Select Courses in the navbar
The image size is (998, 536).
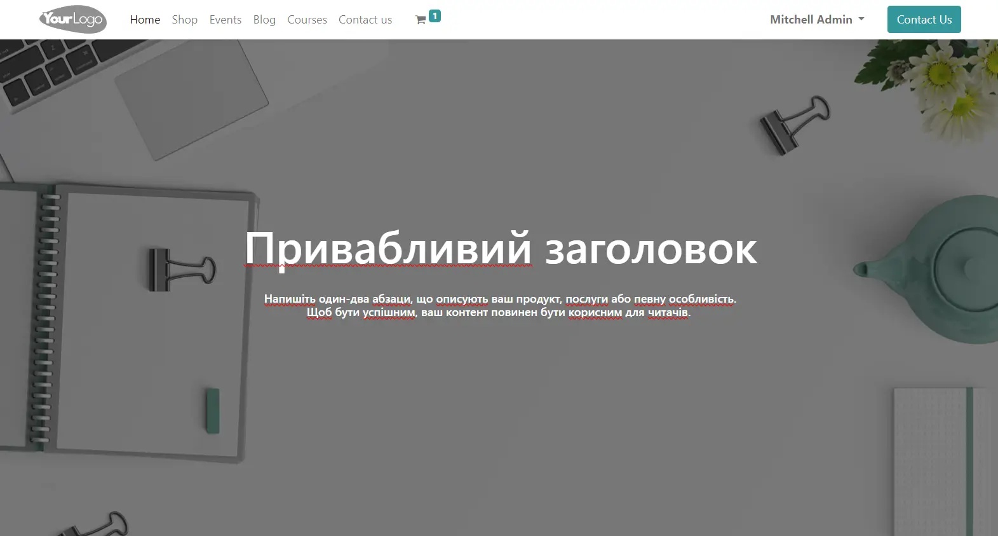pyautogui.click(x=307, y=20)
